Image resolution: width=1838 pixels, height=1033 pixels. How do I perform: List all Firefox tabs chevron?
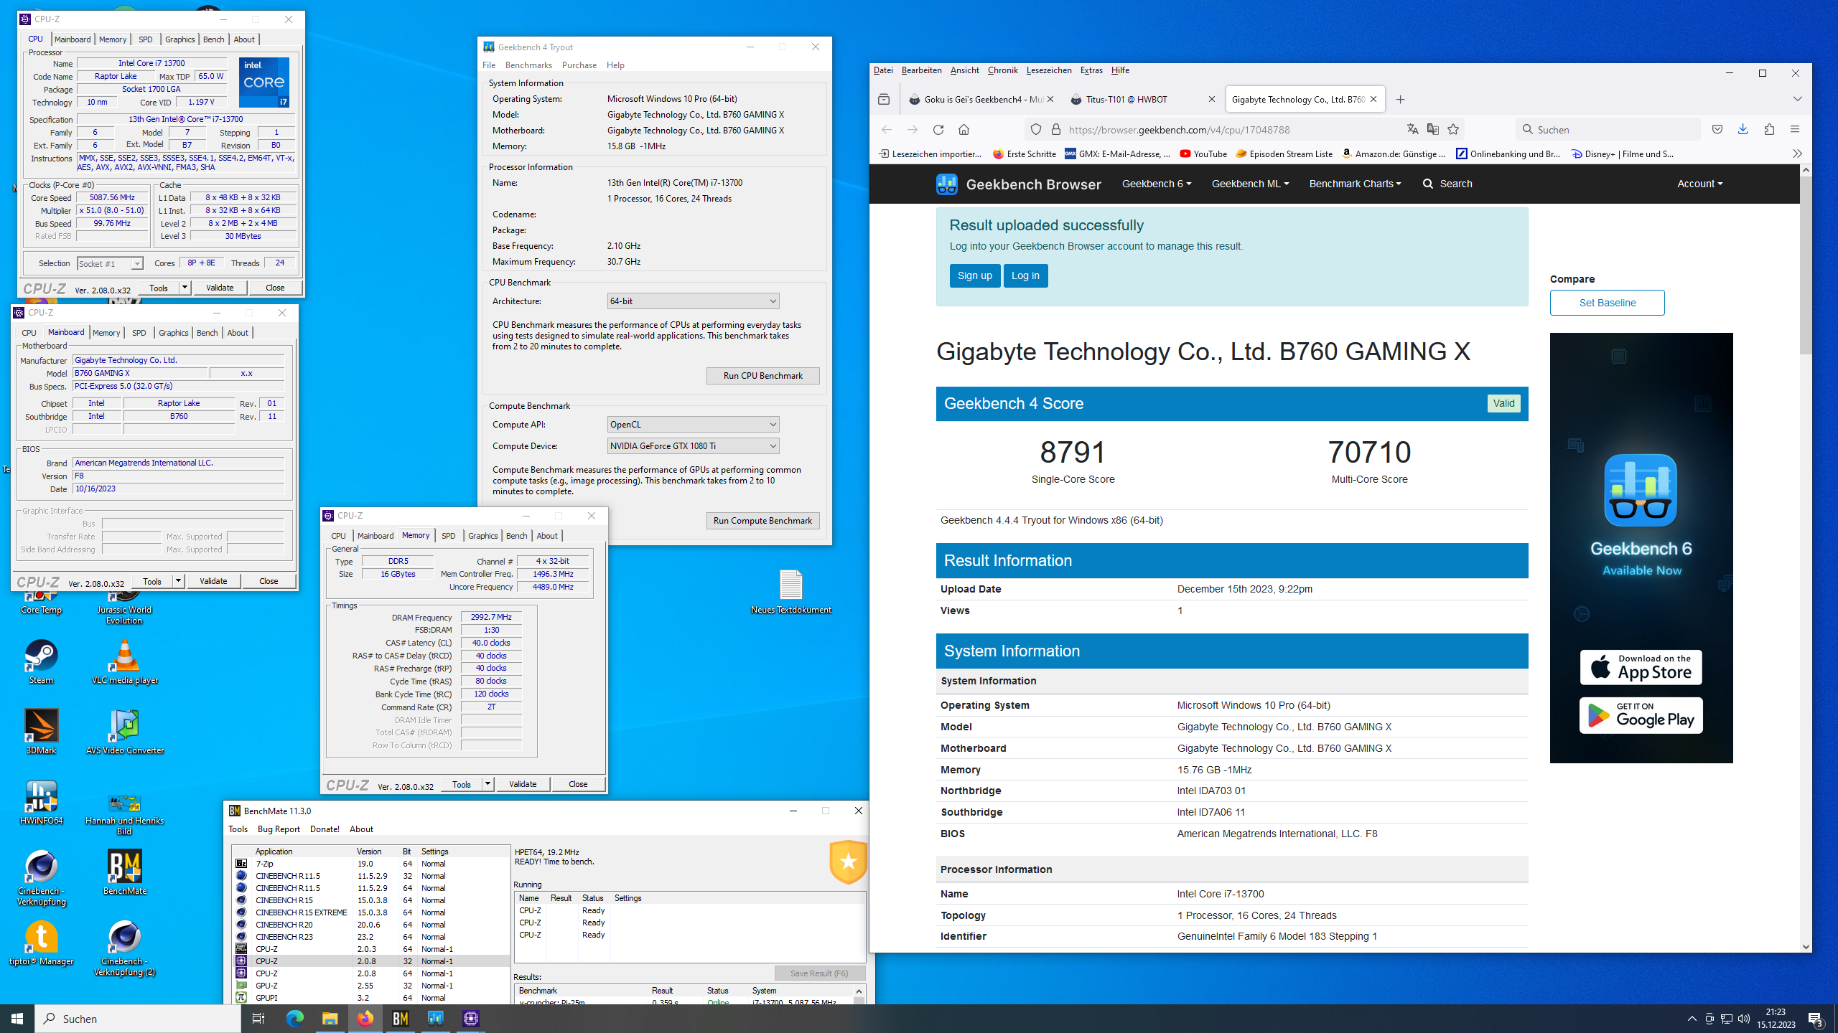tap(1797, 99)
